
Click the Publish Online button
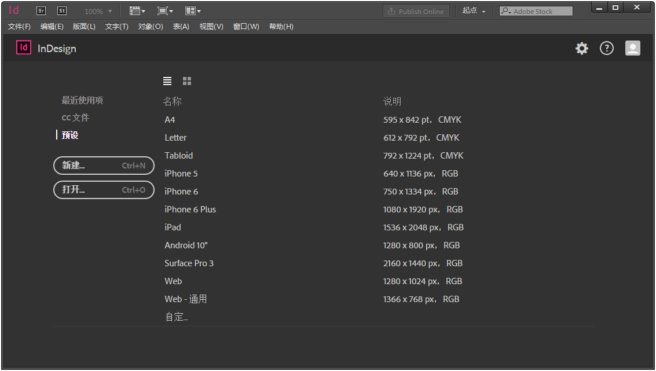[x=416, y=12]
